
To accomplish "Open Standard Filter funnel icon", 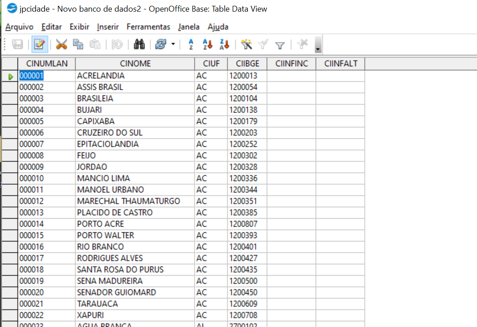I will click(x=280, y=45).
